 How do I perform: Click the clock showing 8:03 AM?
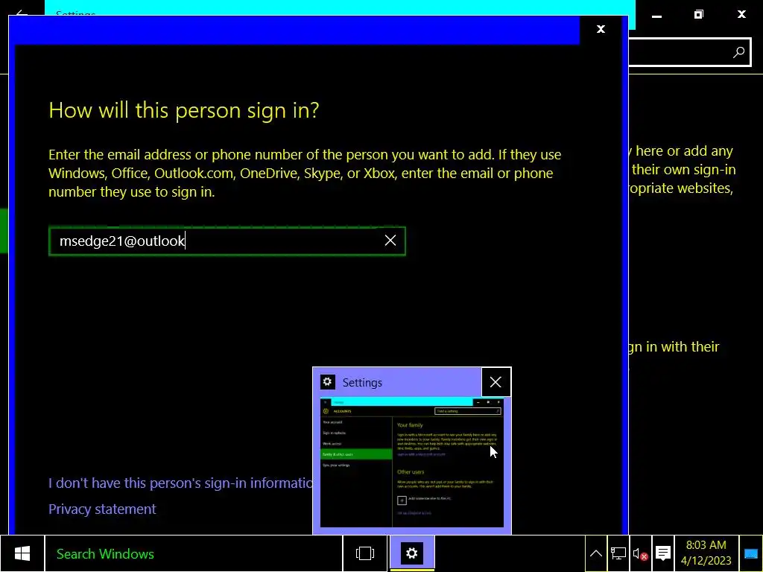706,553
